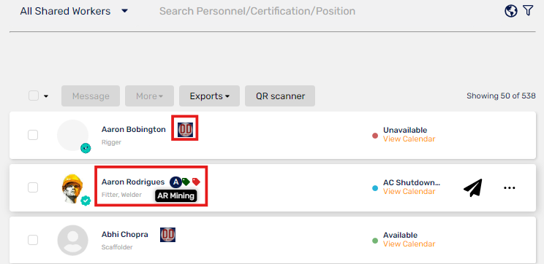The image size is (544, 264).
Task: Check the box beside Abhi Chopra
Action: coord(33,240)
